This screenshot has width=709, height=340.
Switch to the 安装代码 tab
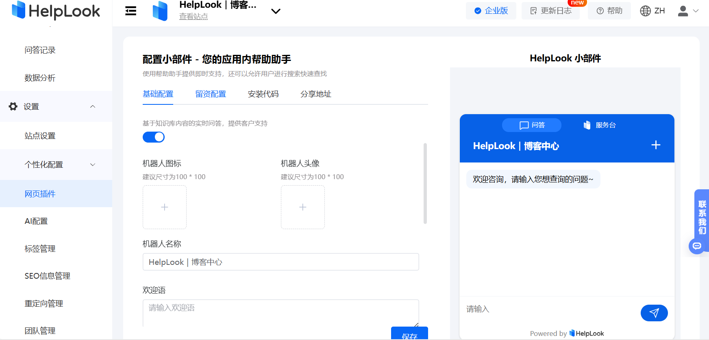pos(263,94)
